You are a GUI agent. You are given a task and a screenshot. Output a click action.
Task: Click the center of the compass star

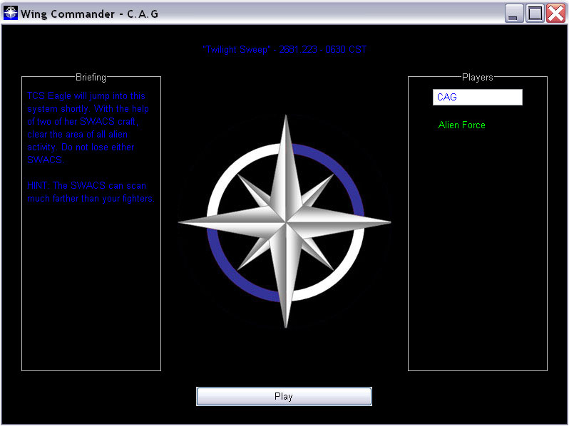click(285, 222)
